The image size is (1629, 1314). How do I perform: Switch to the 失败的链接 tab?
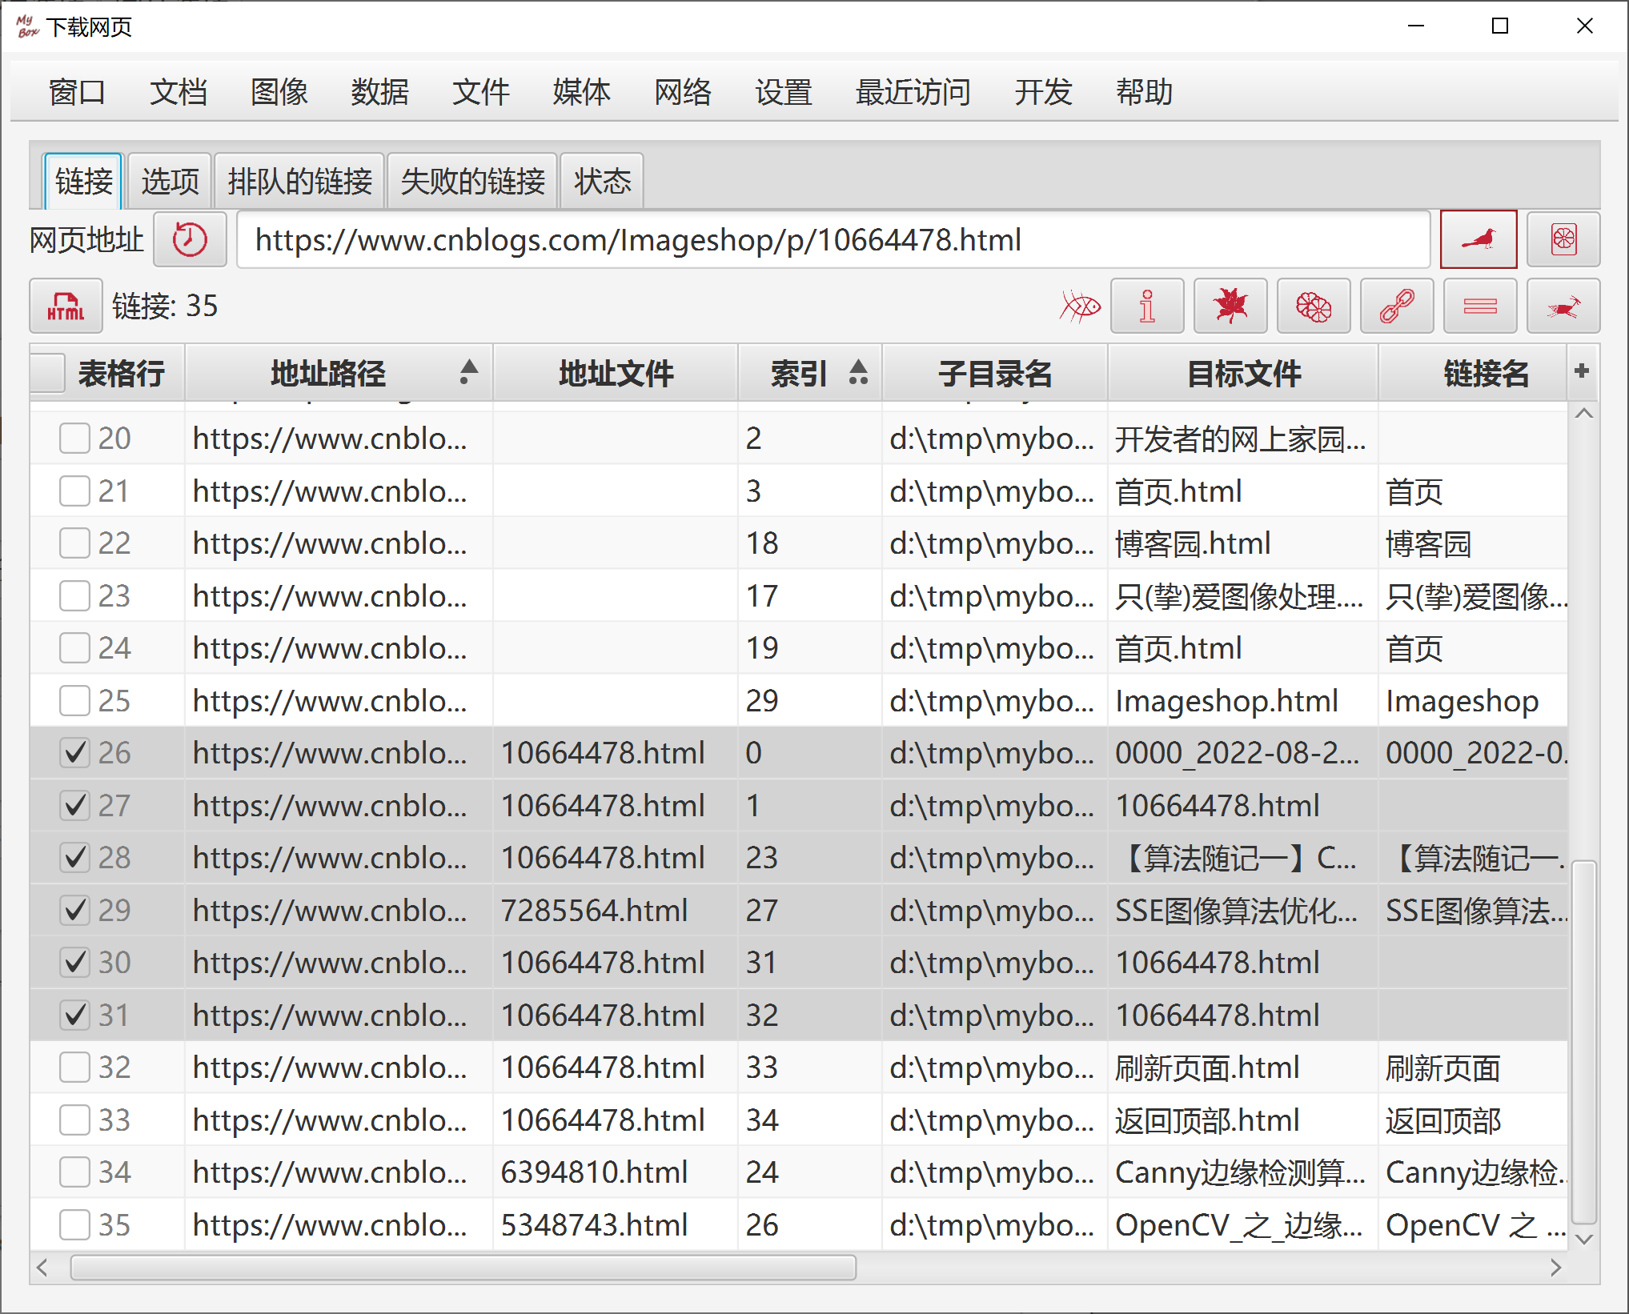point(472,181)
